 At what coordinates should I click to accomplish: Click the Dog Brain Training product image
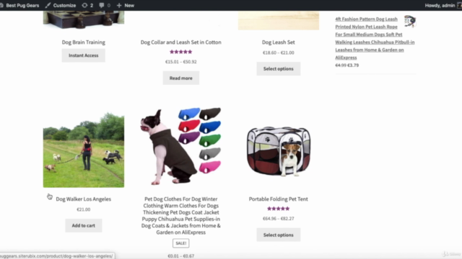point(84,20)
